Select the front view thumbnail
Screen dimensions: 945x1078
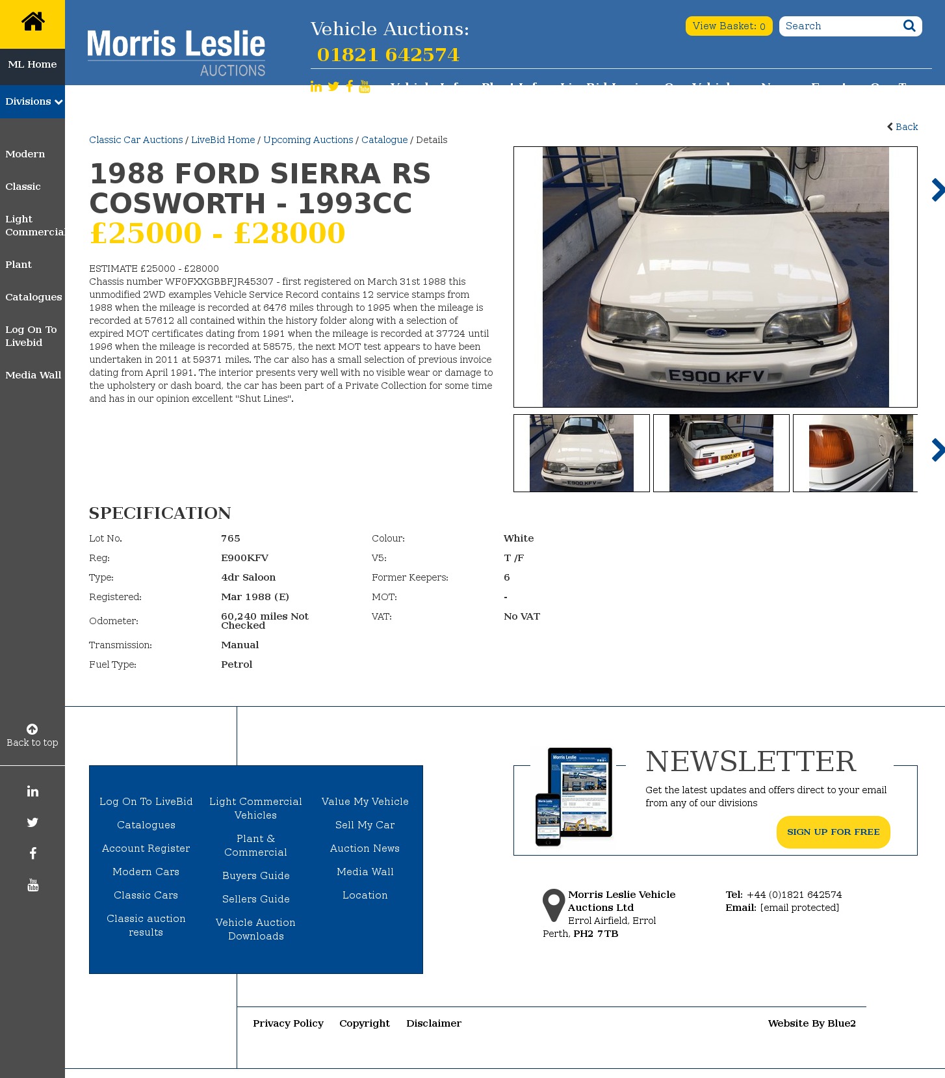click(x=582, y=453)
